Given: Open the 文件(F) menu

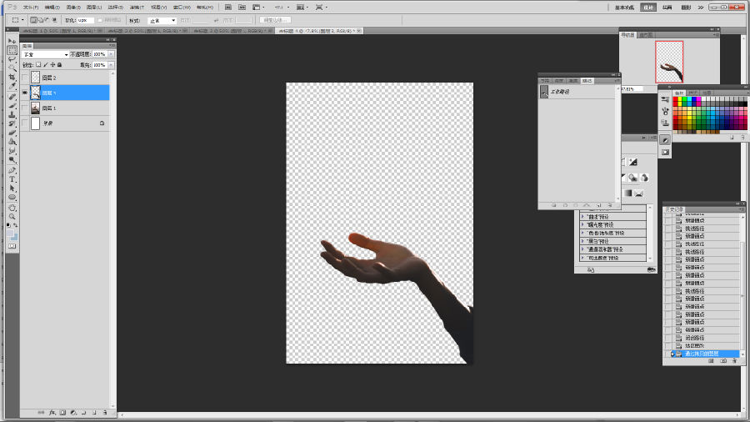Looking at the screenshot, I should (31, 7).
